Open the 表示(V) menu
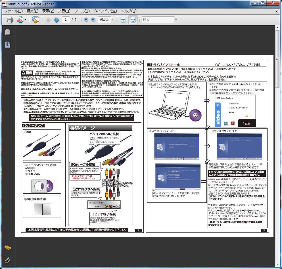The width and height of the screenshot is (282, 269). point(48,11)
